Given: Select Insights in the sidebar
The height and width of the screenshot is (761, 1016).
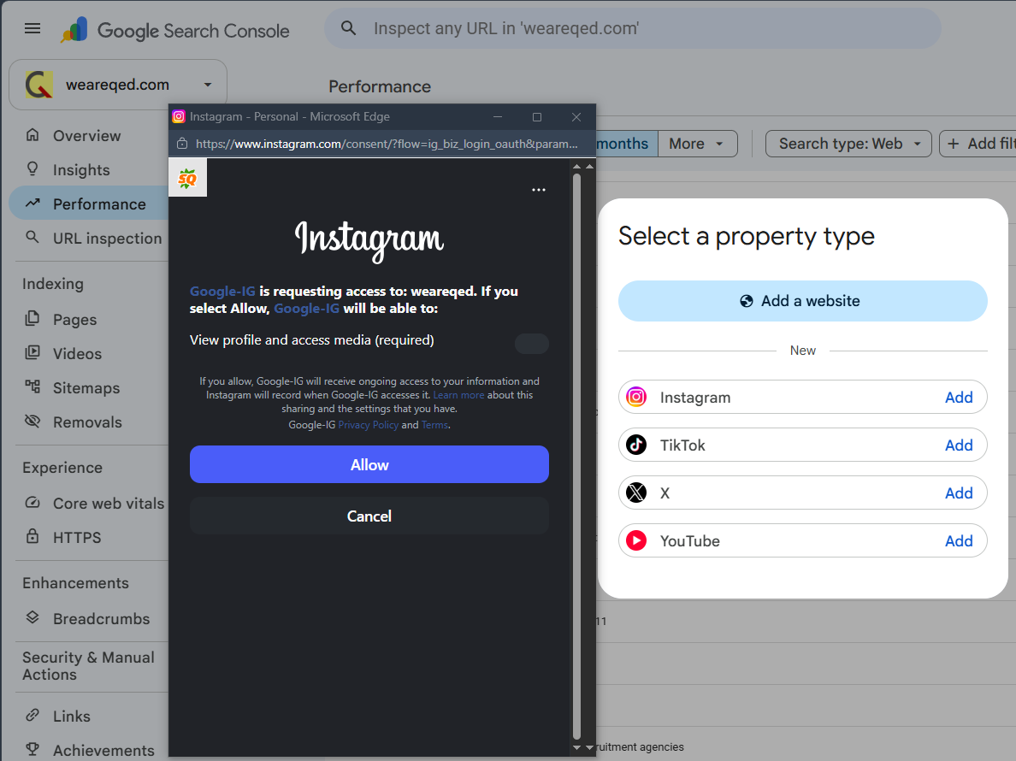Looking at the screenshot, I should click(81, 169).
